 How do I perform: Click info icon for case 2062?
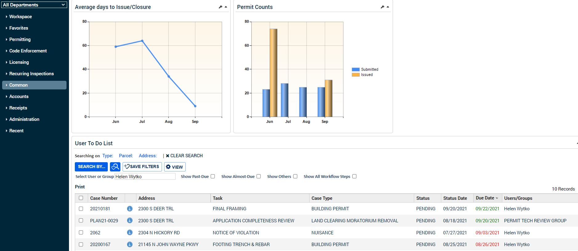click(x=130, y=232)
